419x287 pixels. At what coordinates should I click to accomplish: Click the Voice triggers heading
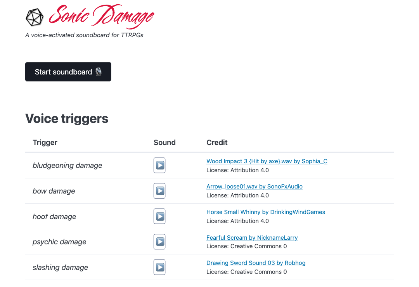click(x=66, y=119)
